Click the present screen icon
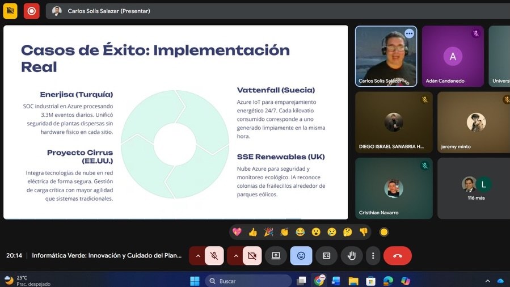The image size is (510, 287). pyautogui.click(x=276, y=256)
